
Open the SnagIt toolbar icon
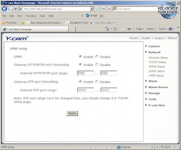92,15
